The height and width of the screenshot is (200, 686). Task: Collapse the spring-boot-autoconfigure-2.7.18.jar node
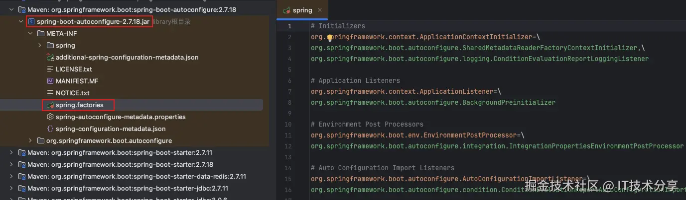[20, 22]
